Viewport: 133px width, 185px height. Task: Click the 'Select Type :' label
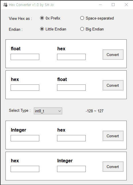click(x=20, y=110)
